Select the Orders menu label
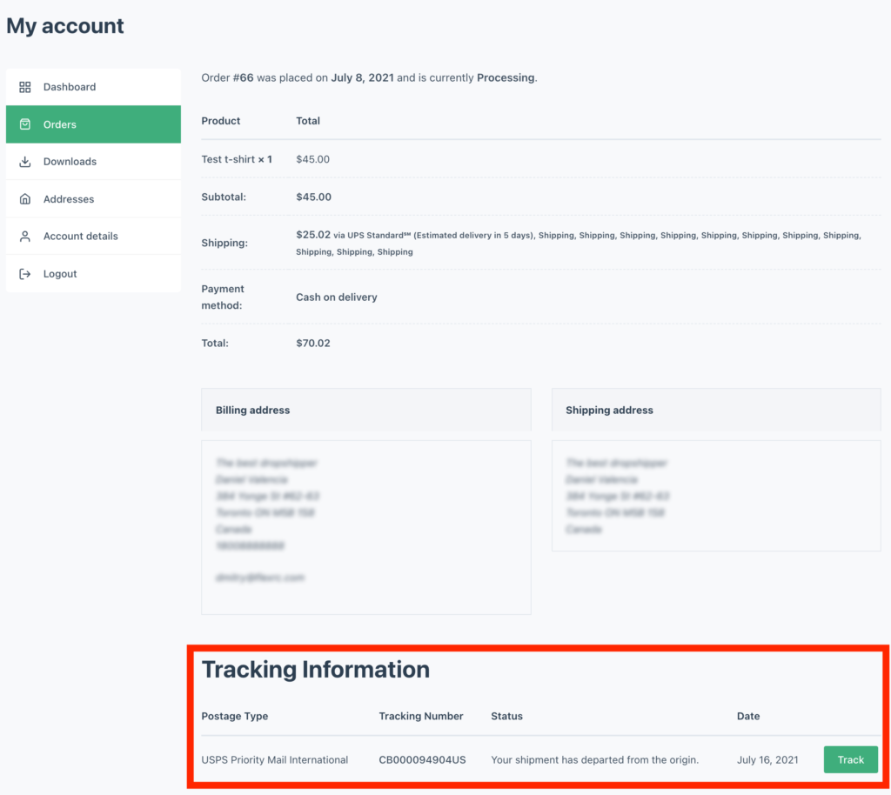The height and width of the screenshot is (795, 891). [x=60, y=124]
